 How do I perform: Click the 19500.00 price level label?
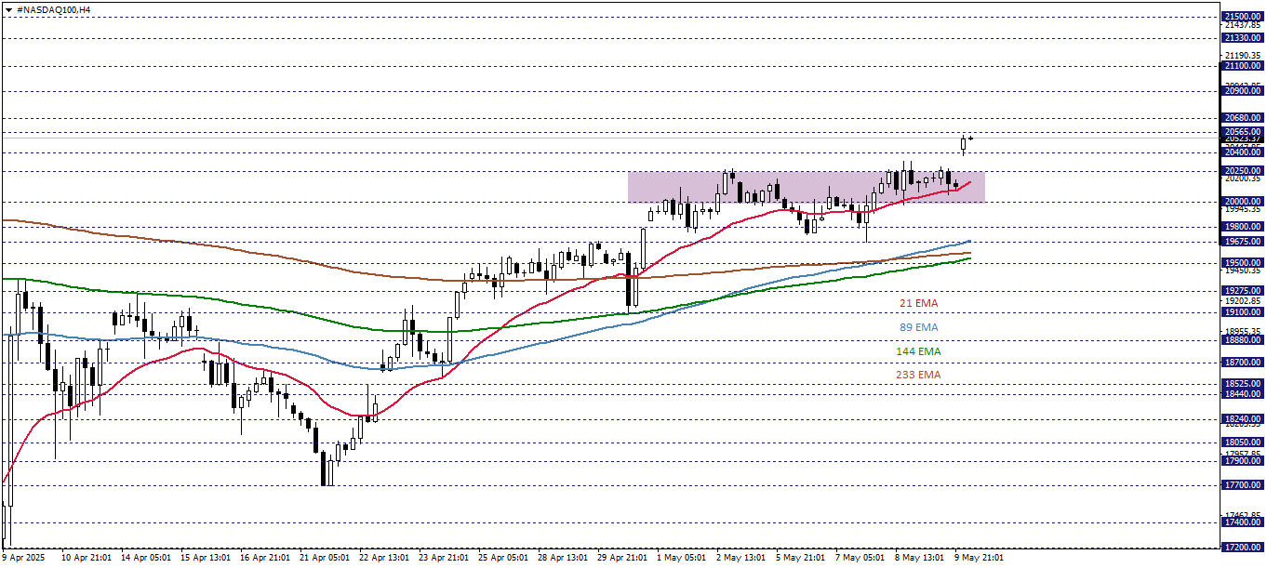click(1244, 263)
